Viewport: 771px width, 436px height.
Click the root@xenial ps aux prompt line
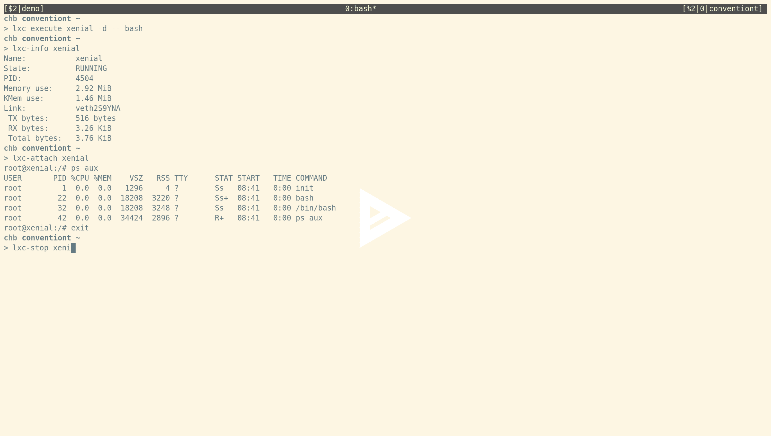point(51,168)
